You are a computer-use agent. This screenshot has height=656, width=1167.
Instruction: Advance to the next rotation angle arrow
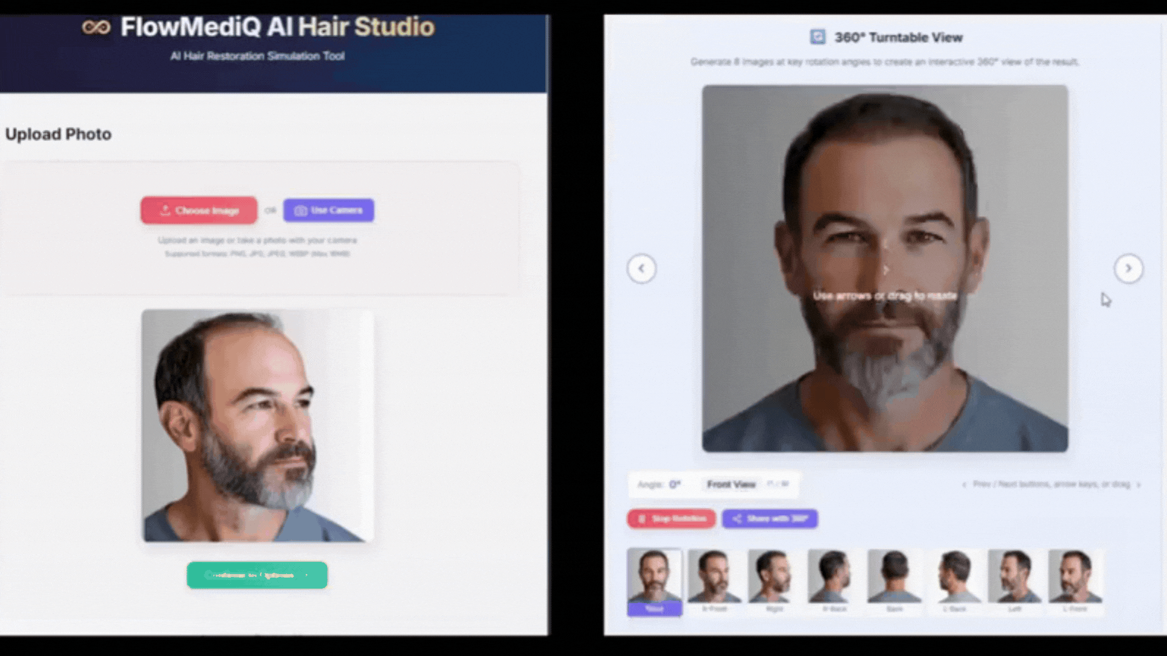click(1128, 268)
